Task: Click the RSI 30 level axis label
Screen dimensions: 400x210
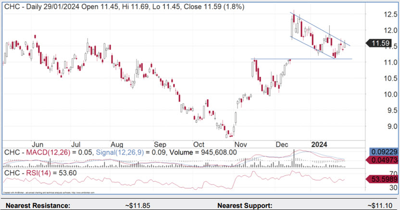Action: coord(393,188)
